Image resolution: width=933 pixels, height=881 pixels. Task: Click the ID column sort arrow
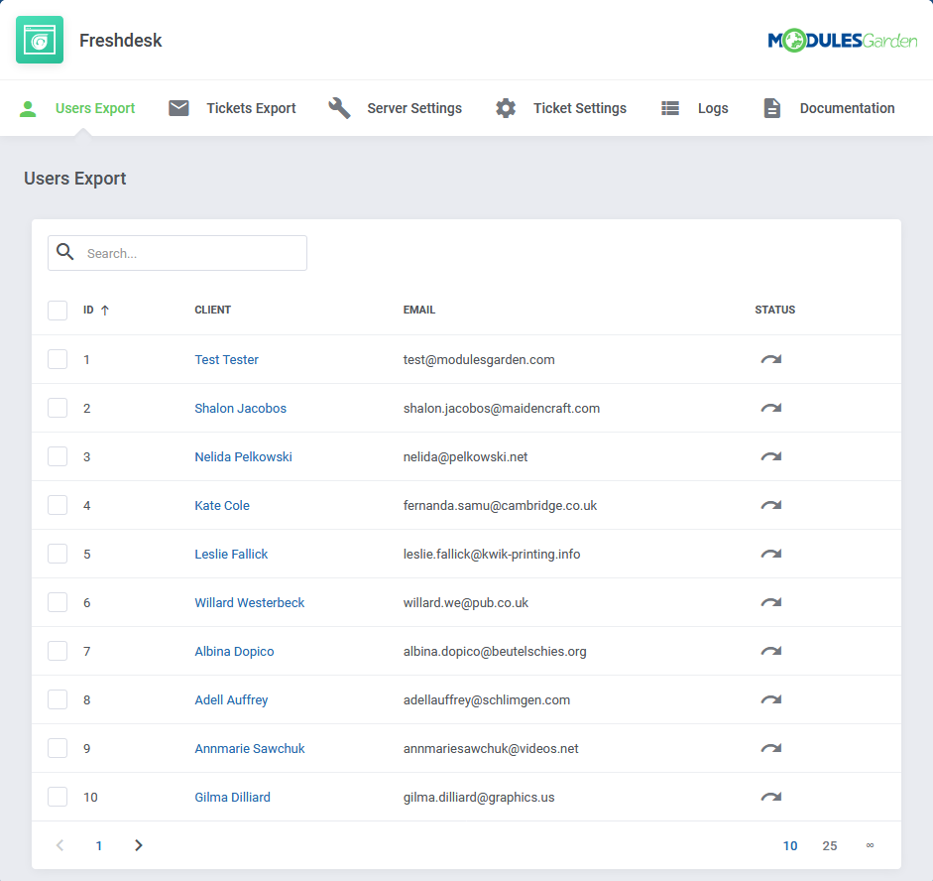tap(105, 311)
